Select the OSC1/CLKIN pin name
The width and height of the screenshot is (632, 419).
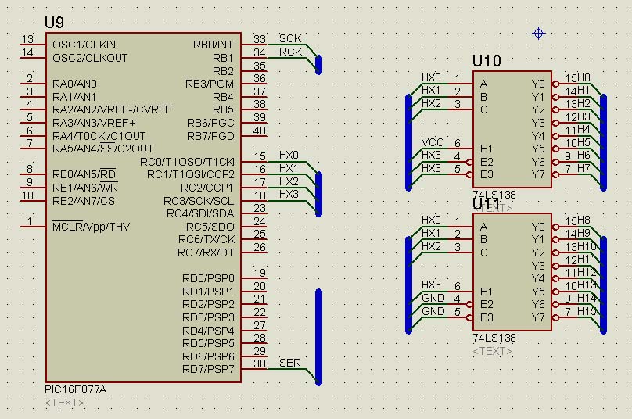click(x=84, y=45)
